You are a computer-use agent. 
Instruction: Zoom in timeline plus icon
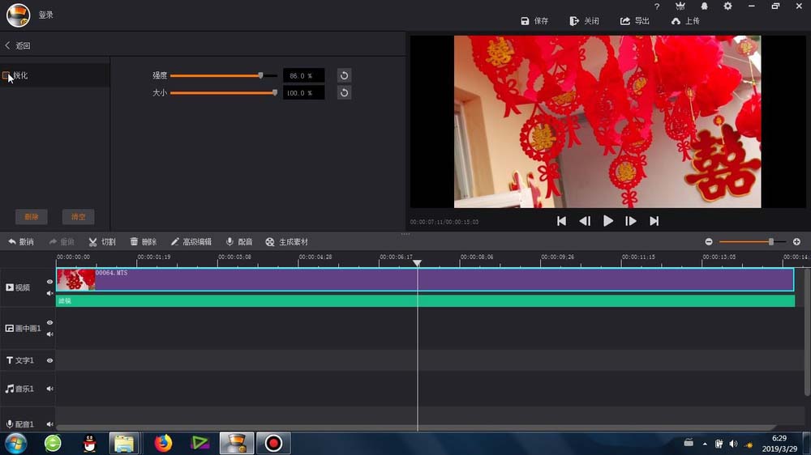click(796, 242)
